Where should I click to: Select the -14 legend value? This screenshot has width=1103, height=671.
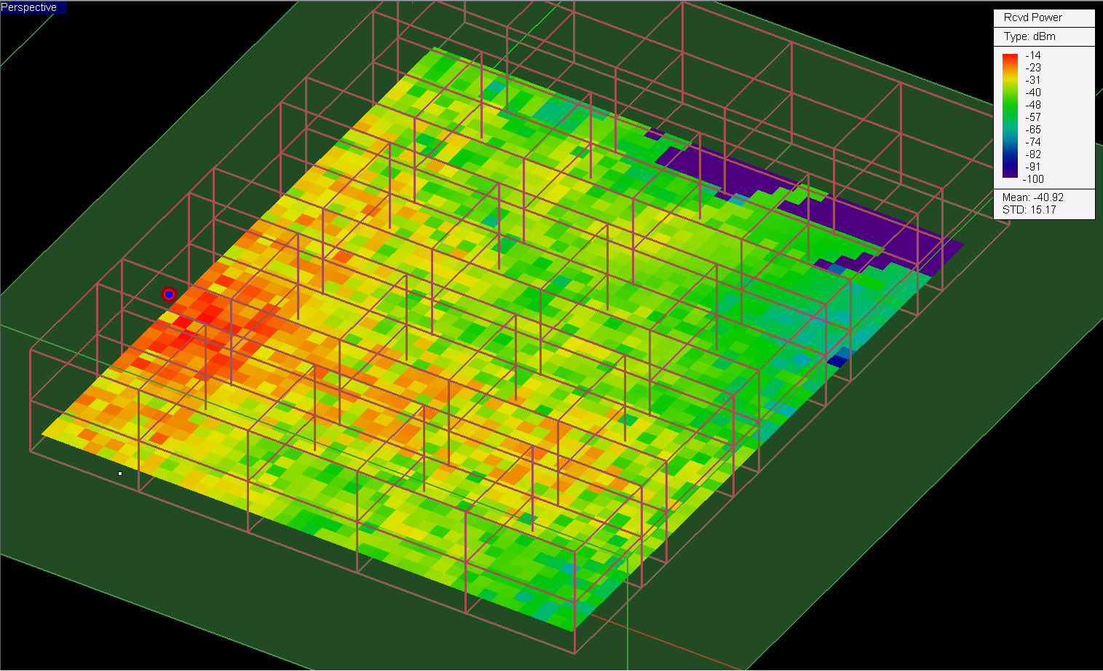tap(1033, 55)
